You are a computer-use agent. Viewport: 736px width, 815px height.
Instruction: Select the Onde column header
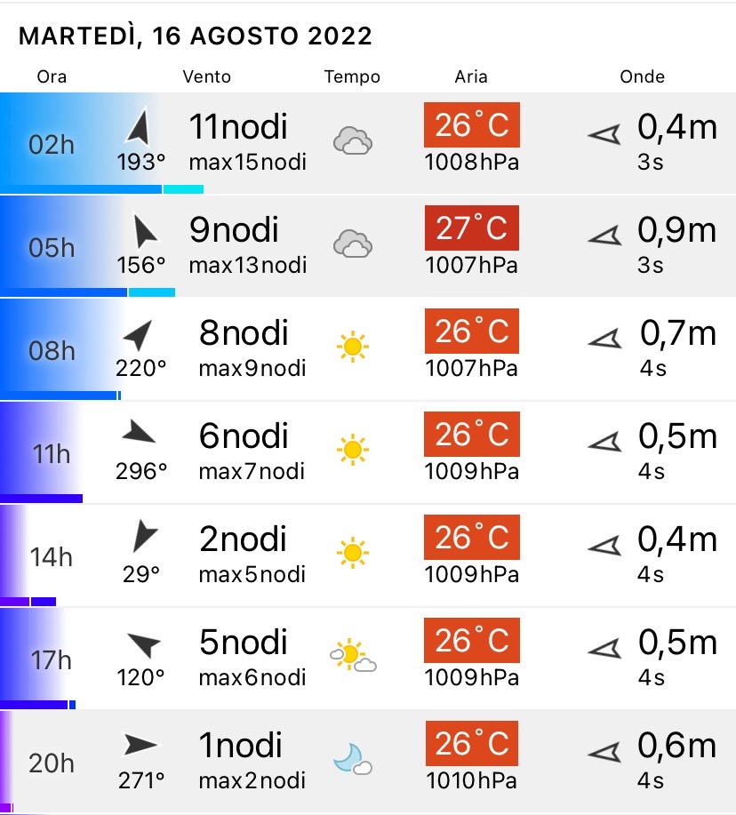[642, 76]
